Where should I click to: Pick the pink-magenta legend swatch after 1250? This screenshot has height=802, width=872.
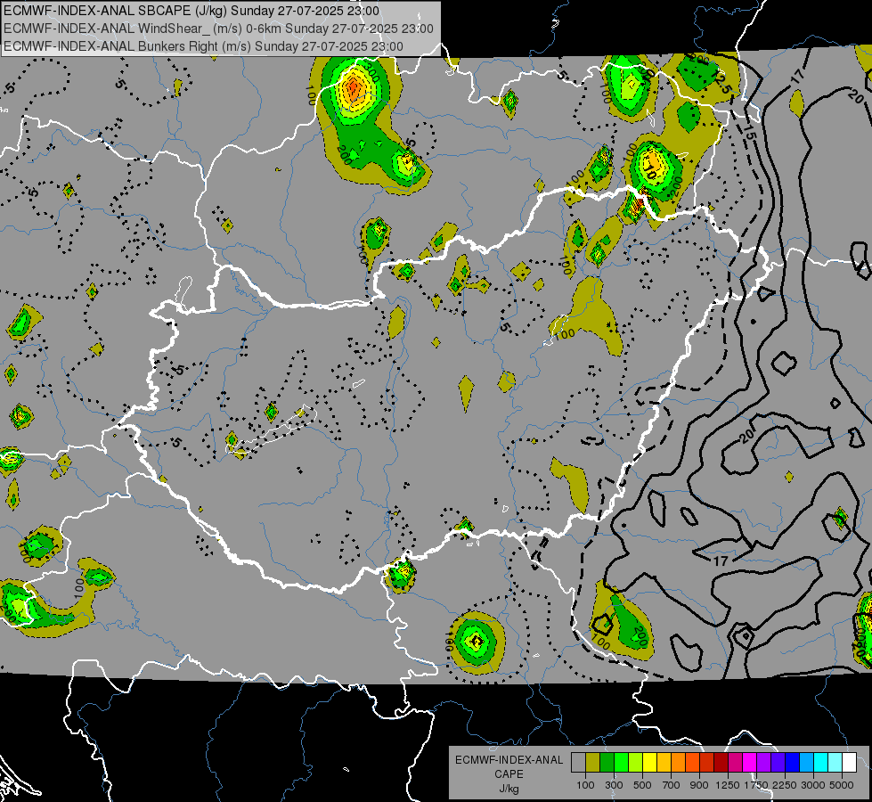click(x=735, y=763)
